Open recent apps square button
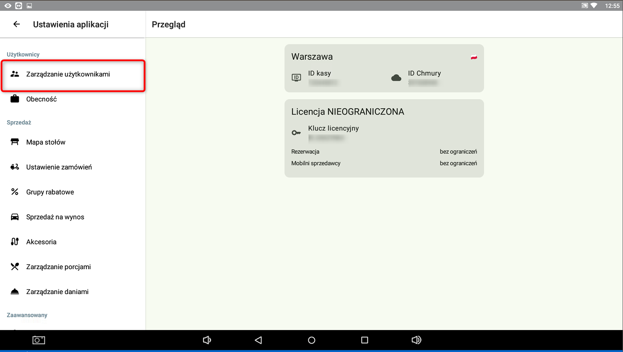The height and width of the screenshot is (352, 623). [364, 340]
